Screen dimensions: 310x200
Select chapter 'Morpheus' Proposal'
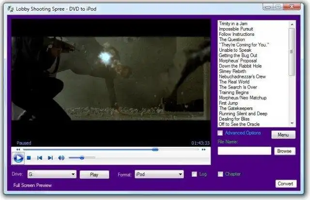tap(238, 61)
